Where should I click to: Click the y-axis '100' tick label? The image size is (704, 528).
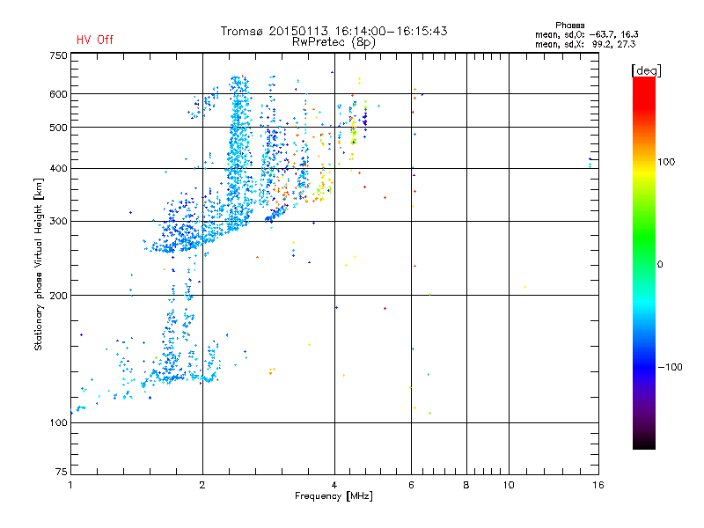pos(58,423)
